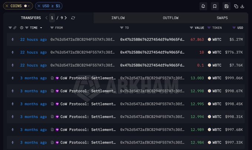Click WBTC token icon in $997.68K row
This screenshot has height=150, width=252.
pyautogui.click(x=209, y=130)
